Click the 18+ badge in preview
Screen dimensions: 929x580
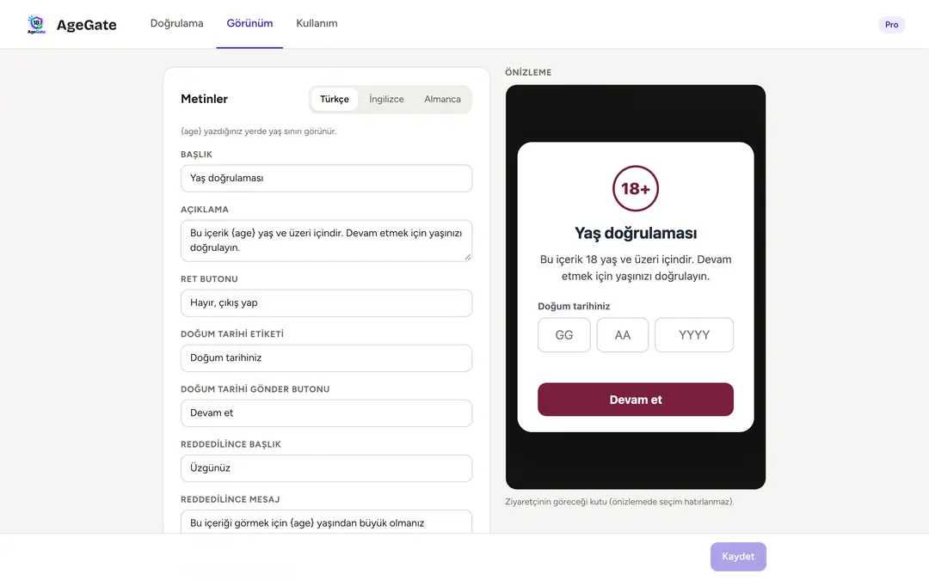click(635, 188)
